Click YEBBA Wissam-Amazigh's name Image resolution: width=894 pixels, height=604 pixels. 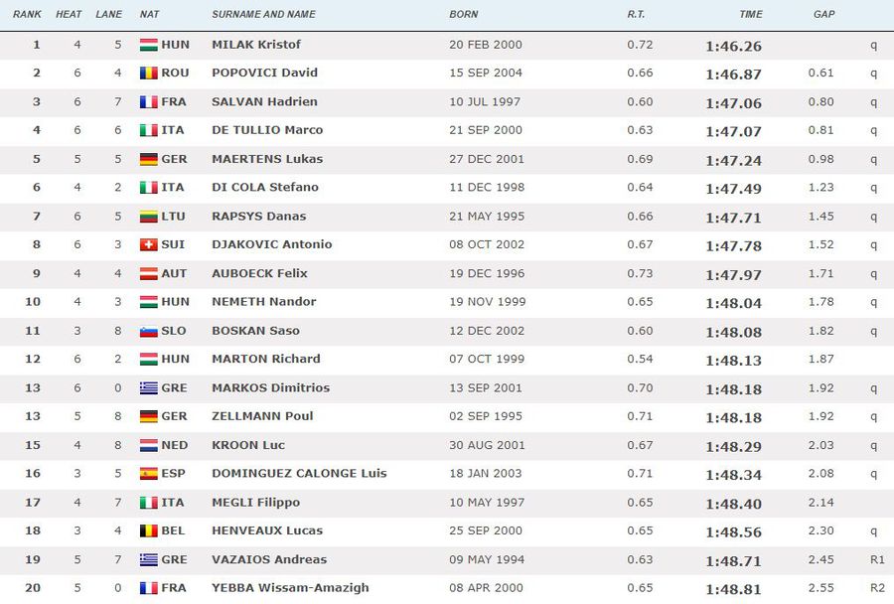[290, 588]
